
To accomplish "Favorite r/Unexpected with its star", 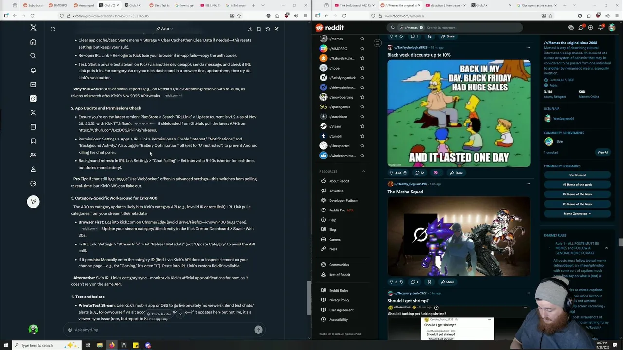I will [x=362, y=146].
